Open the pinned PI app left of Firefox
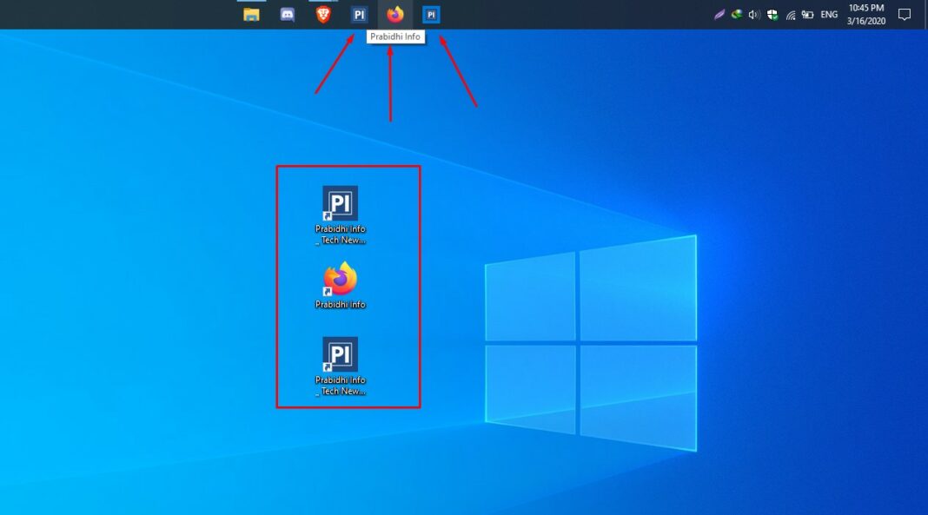 tap(359, 14)
